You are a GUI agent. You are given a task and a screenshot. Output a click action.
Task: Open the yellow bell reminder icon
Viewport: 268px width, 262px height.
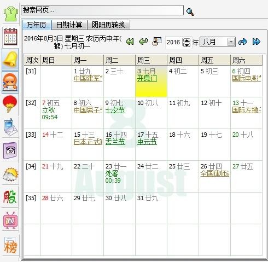pos(10,59)
